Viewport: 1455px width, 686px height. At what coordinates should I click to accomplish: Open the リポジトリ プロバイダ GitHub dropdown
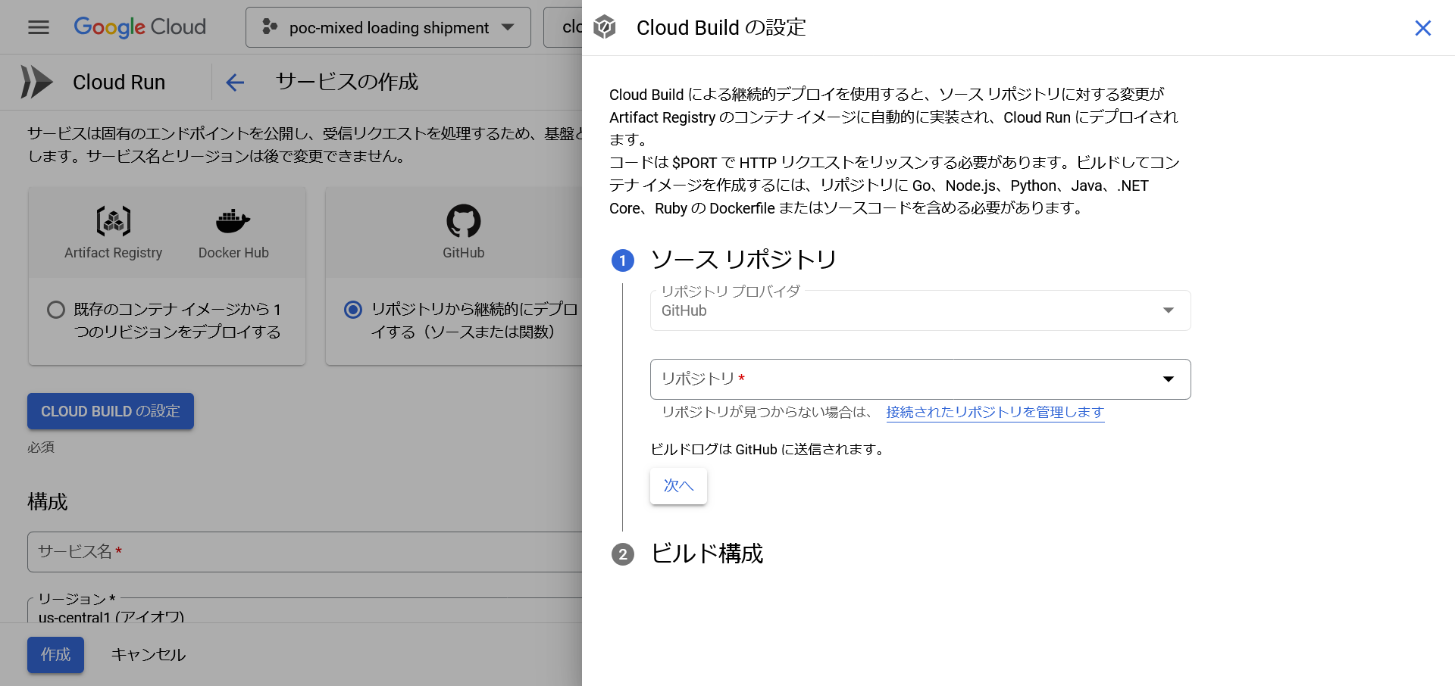pyautogui.click(x=920, y=310)
